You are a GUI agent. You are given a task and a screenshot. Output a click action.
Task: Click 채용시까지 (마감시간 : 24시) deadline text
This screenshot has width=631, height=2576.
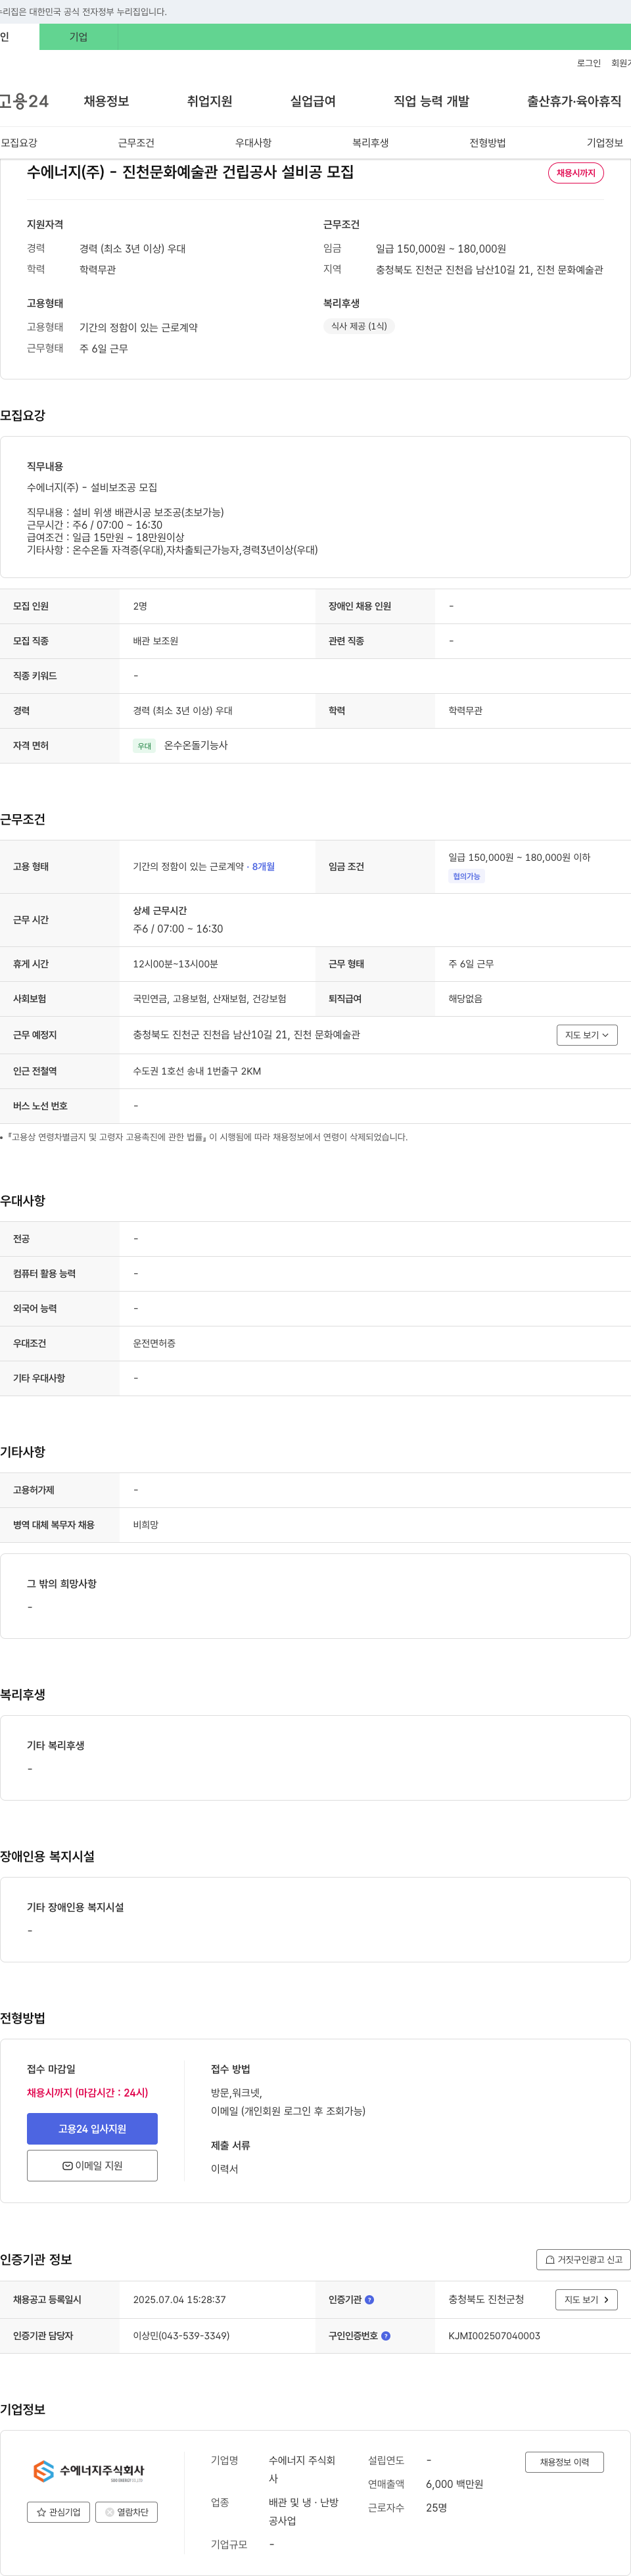[87, 2093]
